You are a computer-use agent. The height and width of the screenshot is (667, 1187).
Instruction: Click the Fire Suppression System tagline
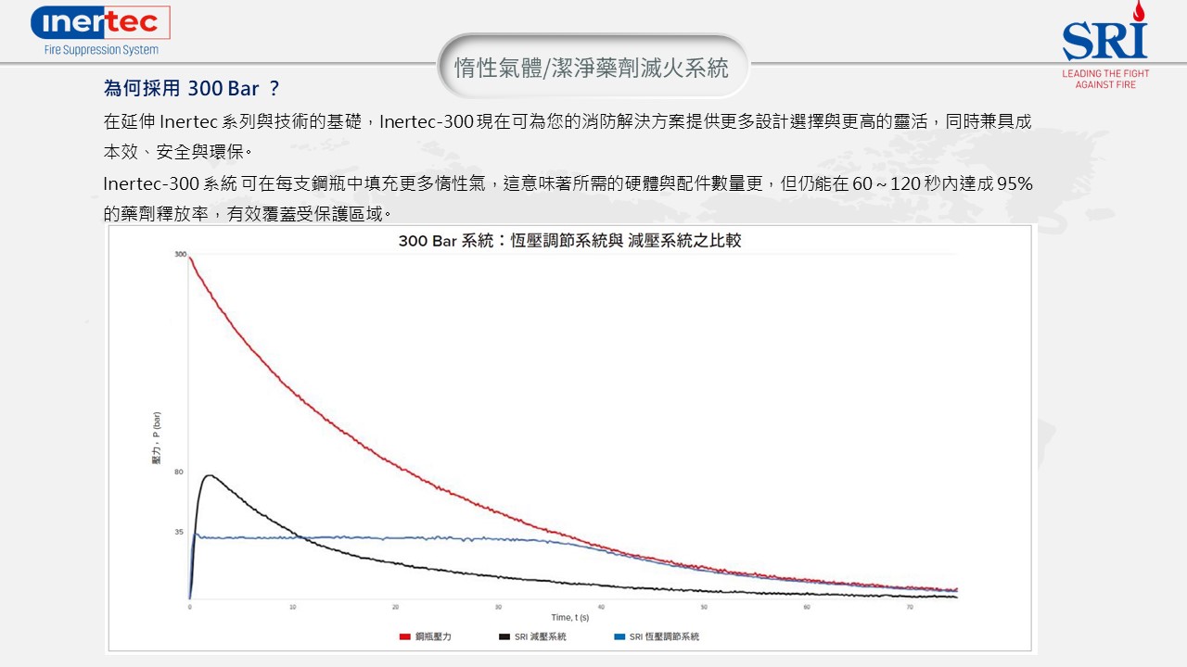(101, 50)
